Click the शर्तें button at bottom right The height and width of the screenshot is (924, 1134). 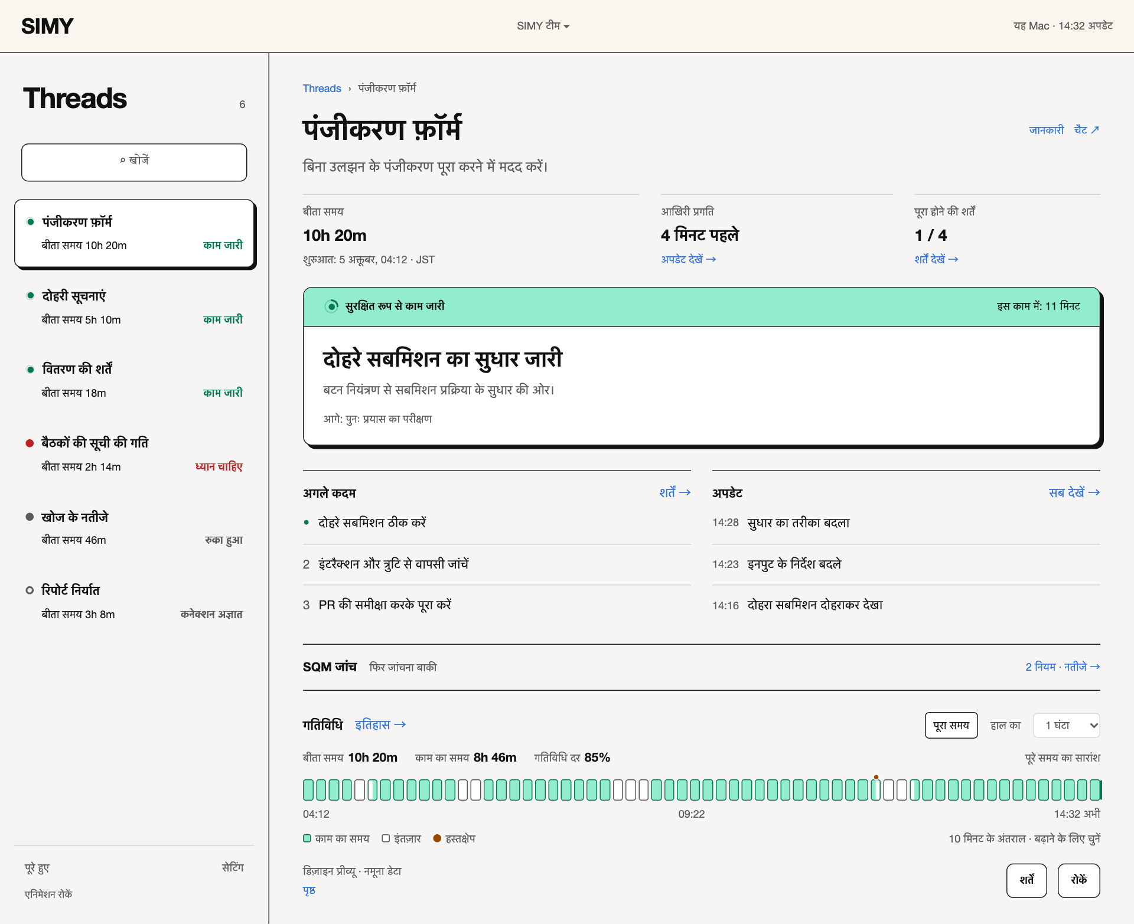pyautogui.click(x=1027, y=880)
